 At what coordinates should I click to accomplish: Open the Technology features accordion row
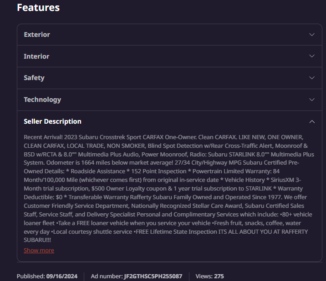click(x=169, y=100)
